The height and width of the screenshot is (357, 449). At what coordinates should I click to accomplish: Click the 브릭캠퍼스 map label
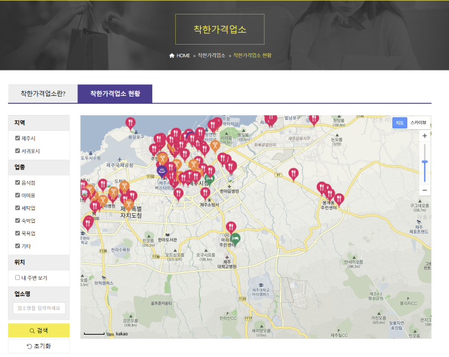[x=104, y=283]
